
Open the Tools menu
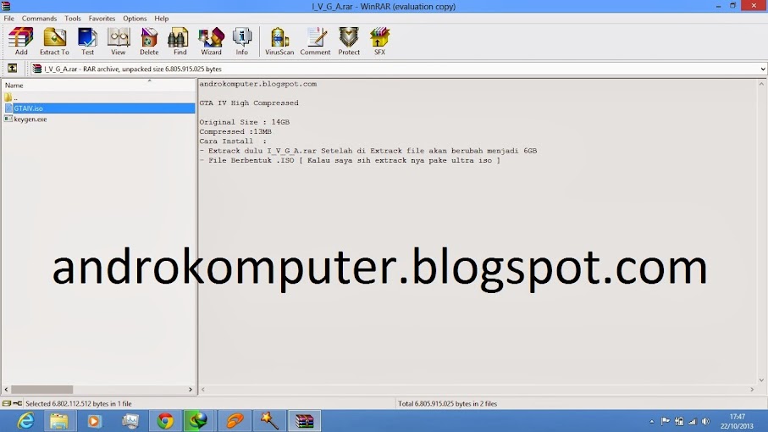click(x=73, y=18)
